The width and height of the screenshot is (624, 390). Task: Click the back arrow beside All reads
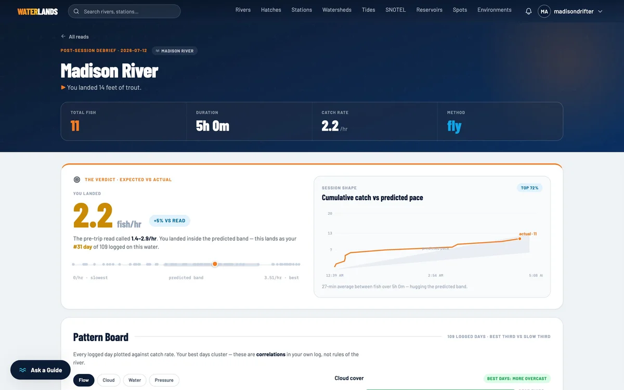coord(63,36)
